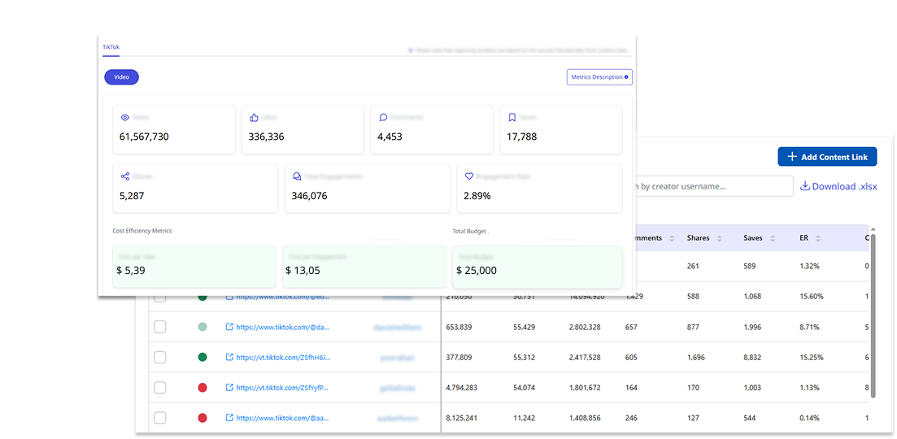897x439 pixels.
Task: Select the checkbox in the 4,794,283 row
Action: pyautogui.click(x=159, y=388)
